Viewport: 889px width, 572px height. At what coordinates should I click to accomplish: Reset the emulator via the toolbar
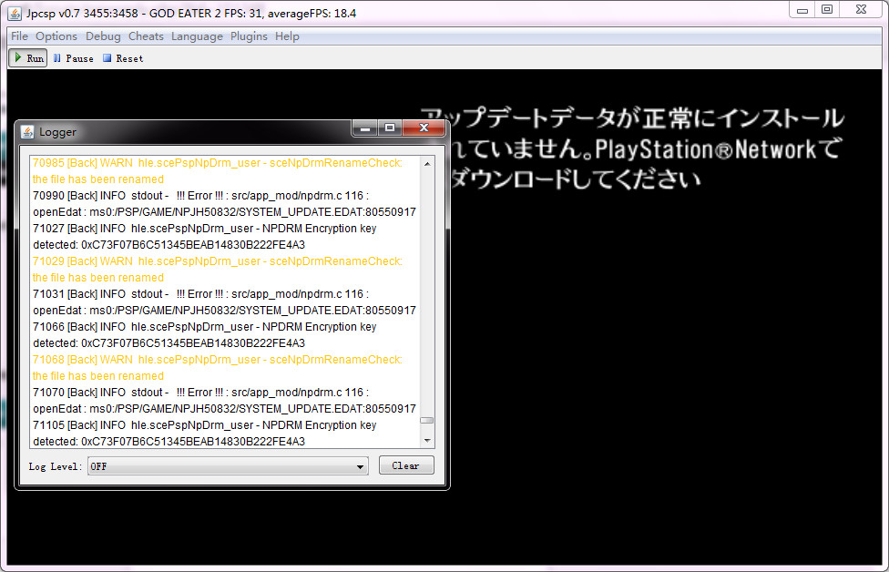click(122, 58)
